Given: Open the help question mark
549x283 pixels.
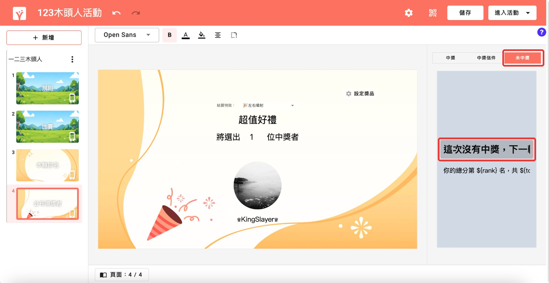Looking at the screenshot, I should [x=542, y=32].
